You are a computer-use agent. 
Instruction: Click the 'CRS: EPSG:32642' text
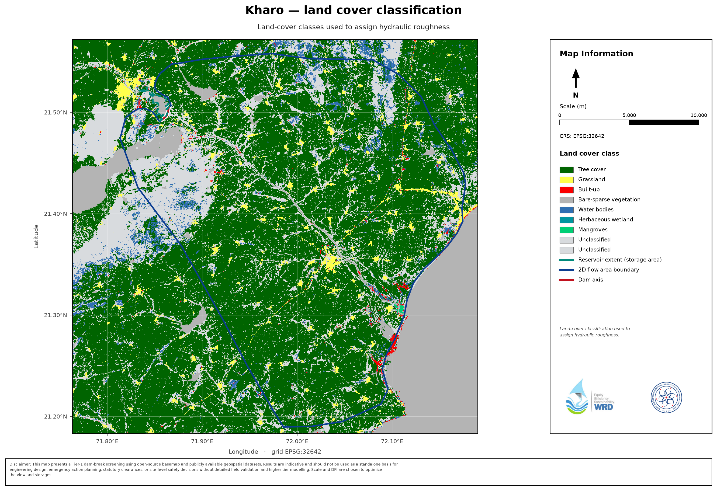(x=582, y=136)
